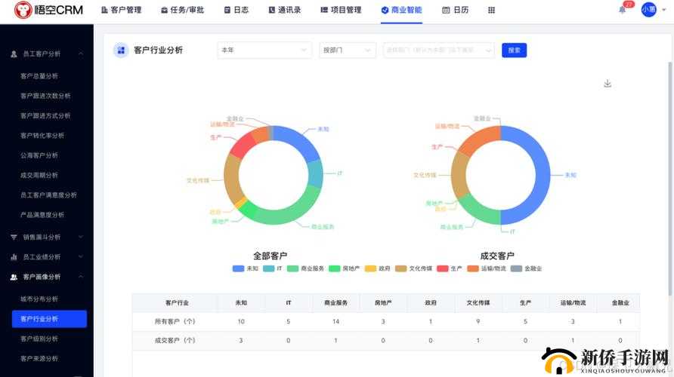Click the 全部客户 chart title
Screen dimensions: 674x377
point(270,256)
